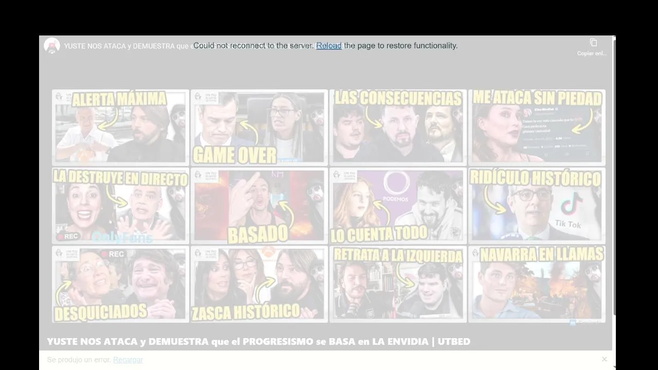
Task: Open the RETRATA A LA IZQUIERDA thumbnail
Action: [x=398, y=284]
